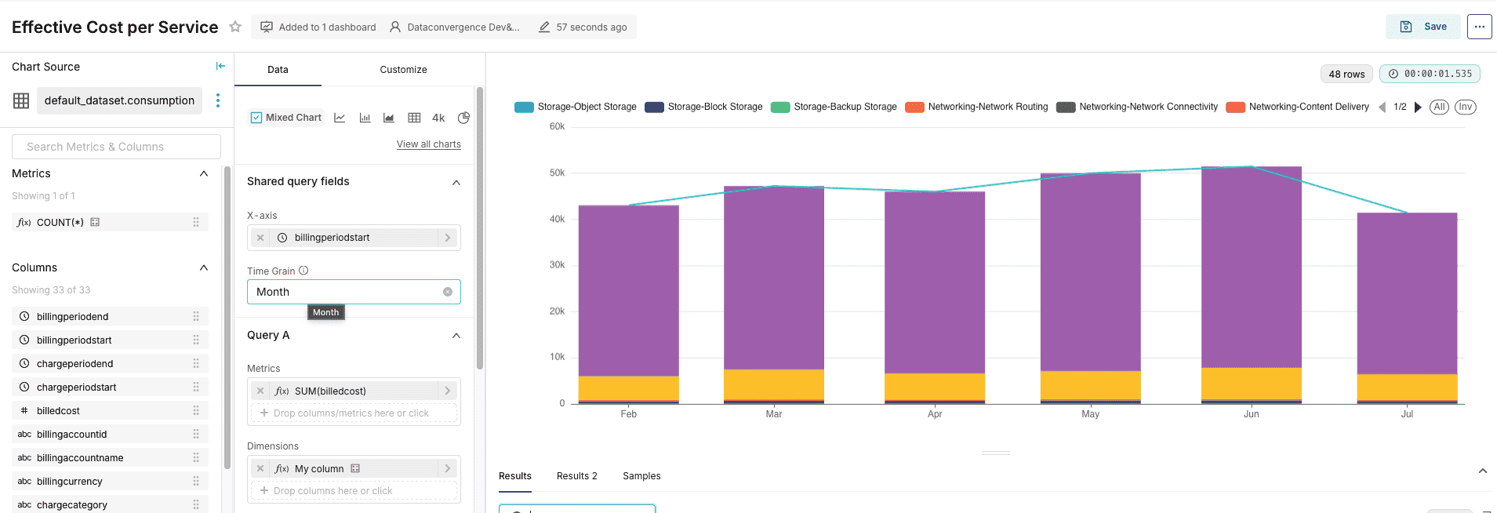Expand SUM(billedcost) metric options arrow
Viewport: 1497px width, 513px height.
(x=448, y=391)
